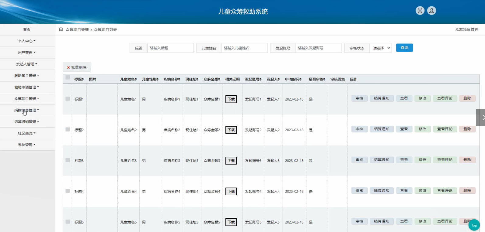Sort by 众筹金额 column header
485x232 pixels.
pyautogui.click(x=212, y=79)
